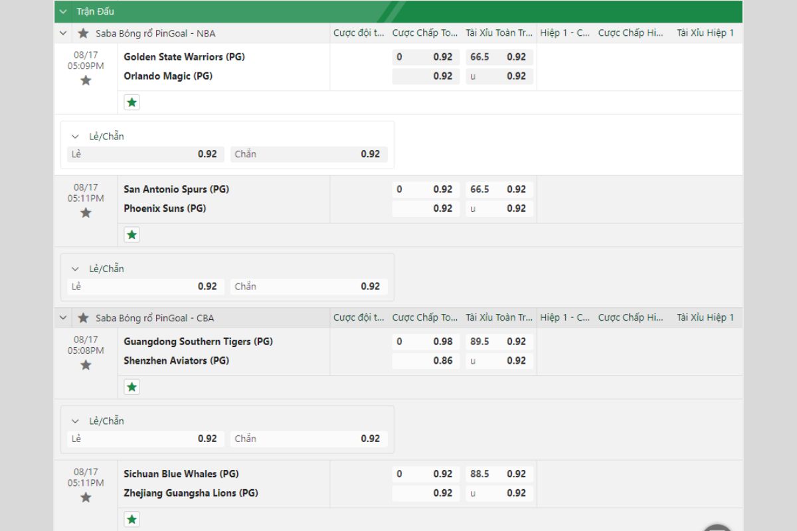Toggle gray favorite star under 05:09PM match time
The image size is (797, 531).
pos(86,80)
